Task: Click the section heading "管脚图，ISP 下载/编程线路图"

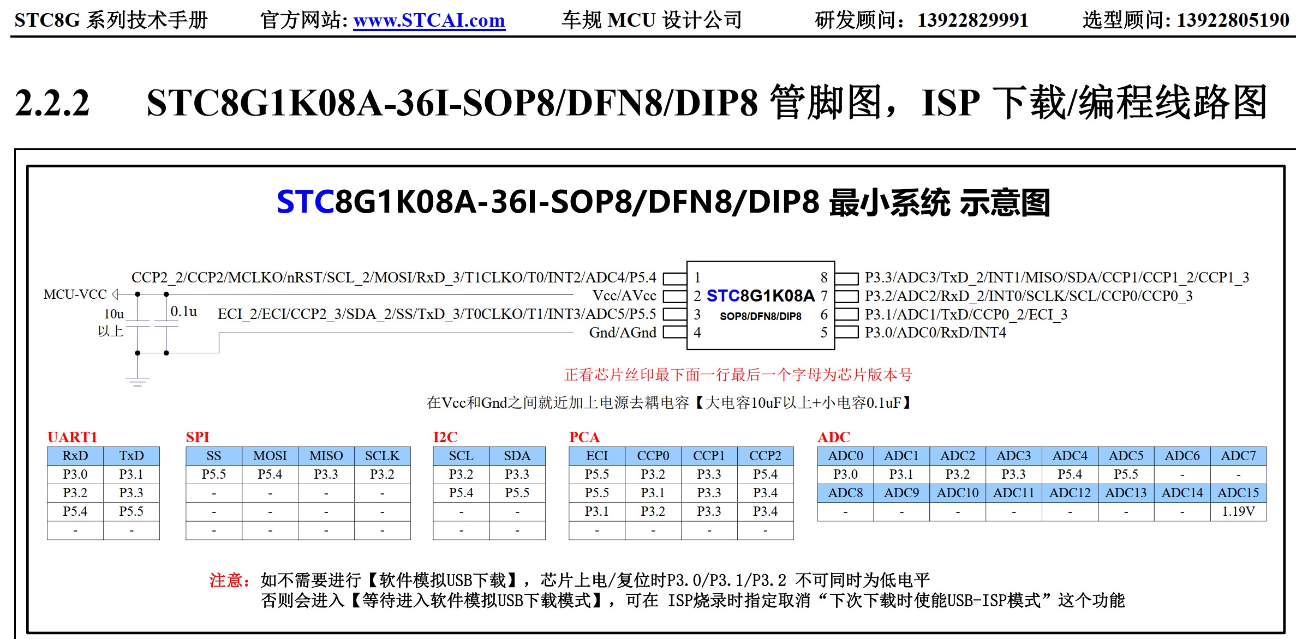Action: 1018,103
